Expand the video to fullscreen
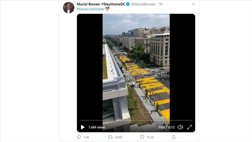 pyautogui.click(x=189, y=127)
